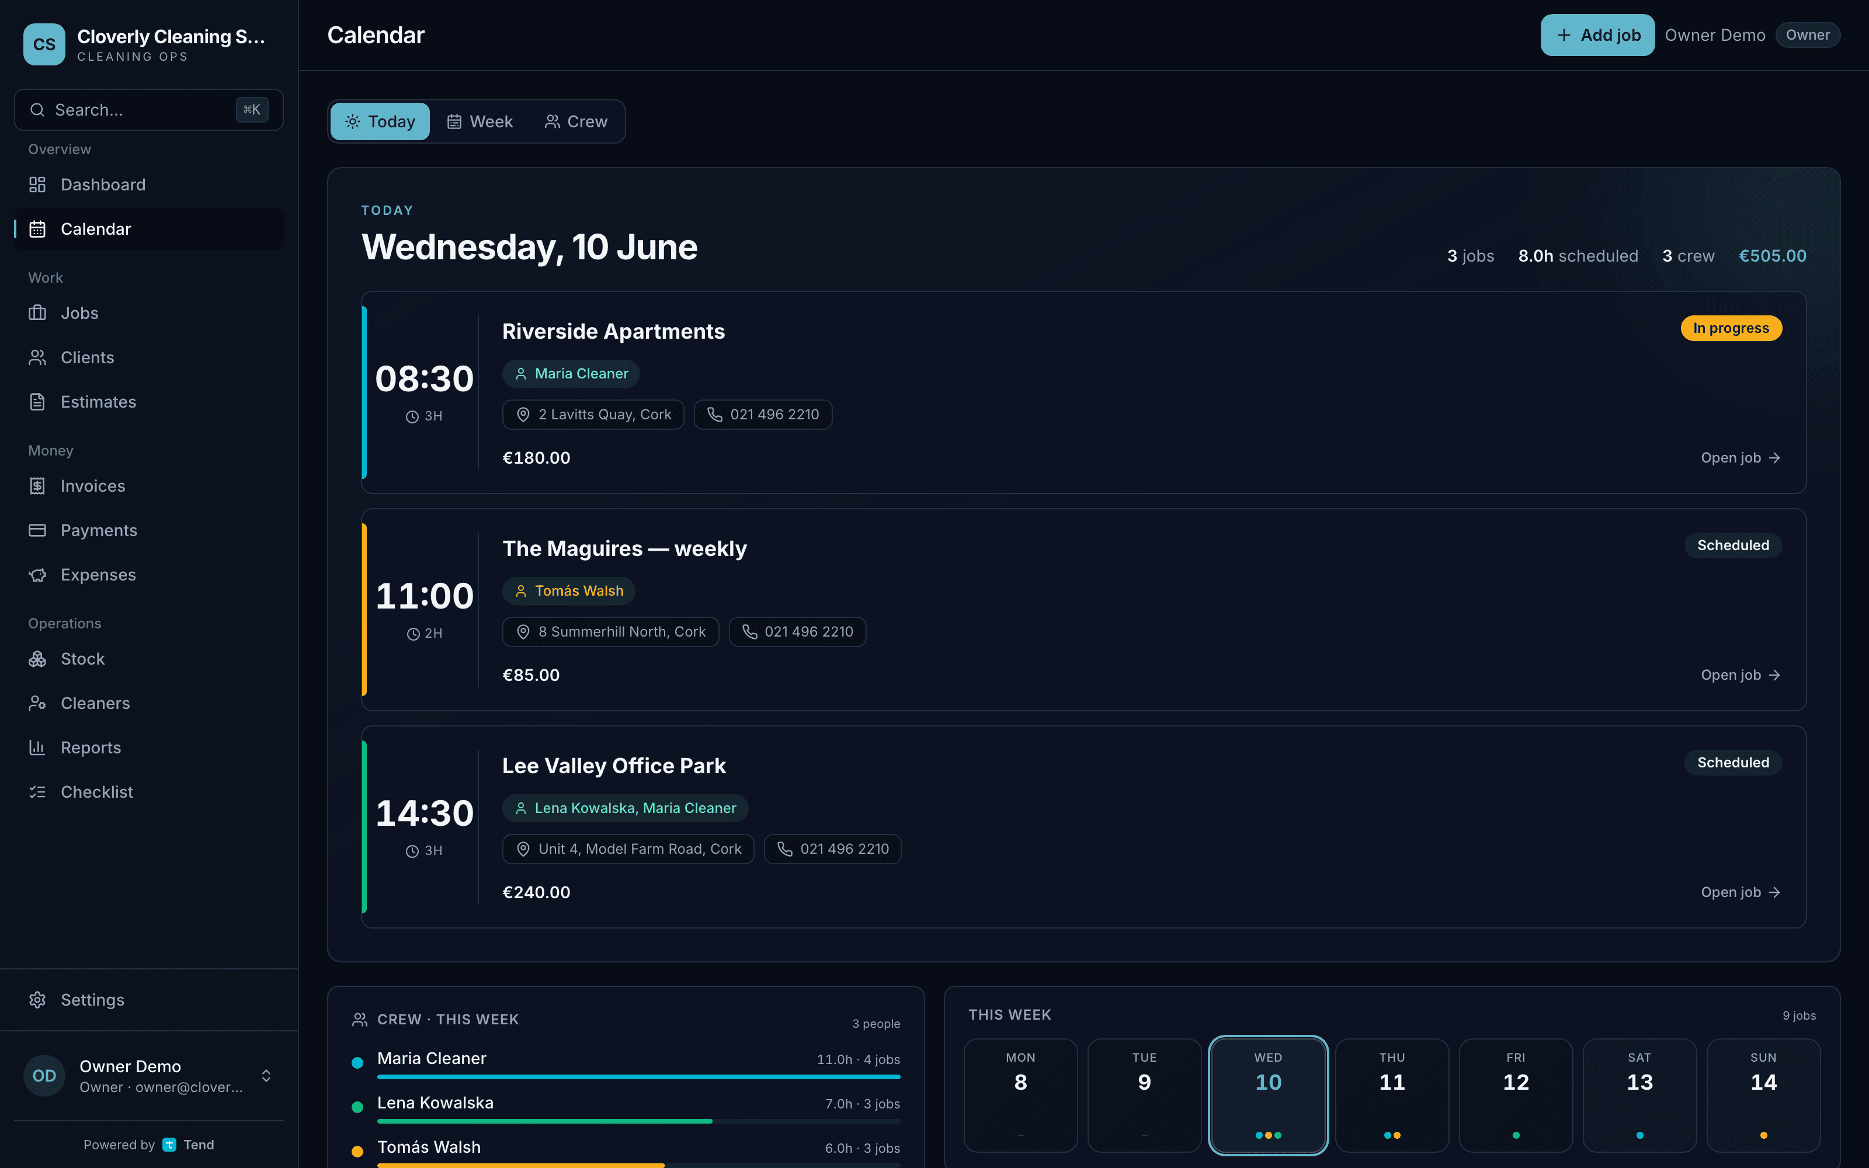1869x1168 pixels.
Task: Click the clock icon under 08:30
Action: pyautogui.click(x=412, y=416)
